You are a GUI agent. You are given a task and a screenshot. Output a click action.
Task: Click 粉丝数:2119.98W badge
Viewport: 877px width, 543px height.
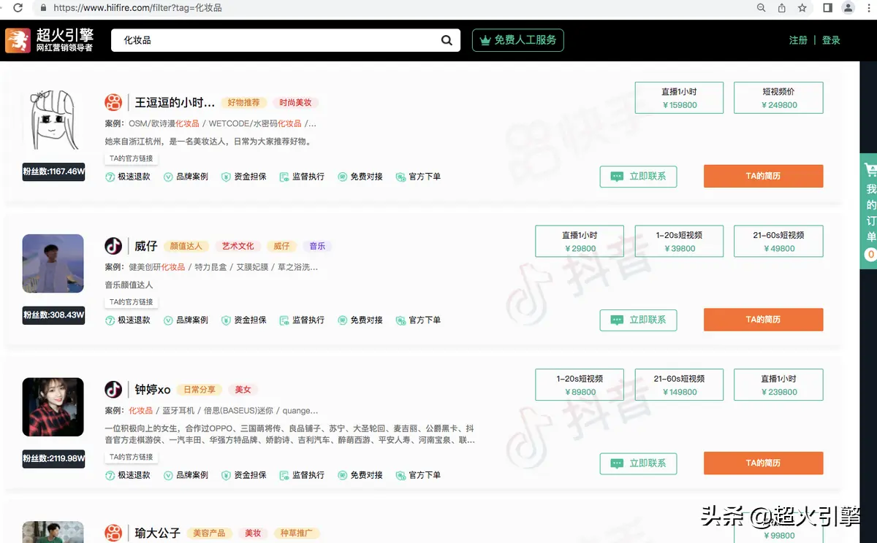(53, 459)
